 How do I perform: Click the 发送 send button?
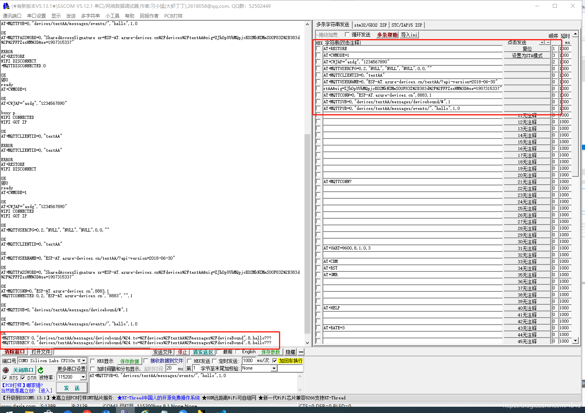(x=72, y=388)
